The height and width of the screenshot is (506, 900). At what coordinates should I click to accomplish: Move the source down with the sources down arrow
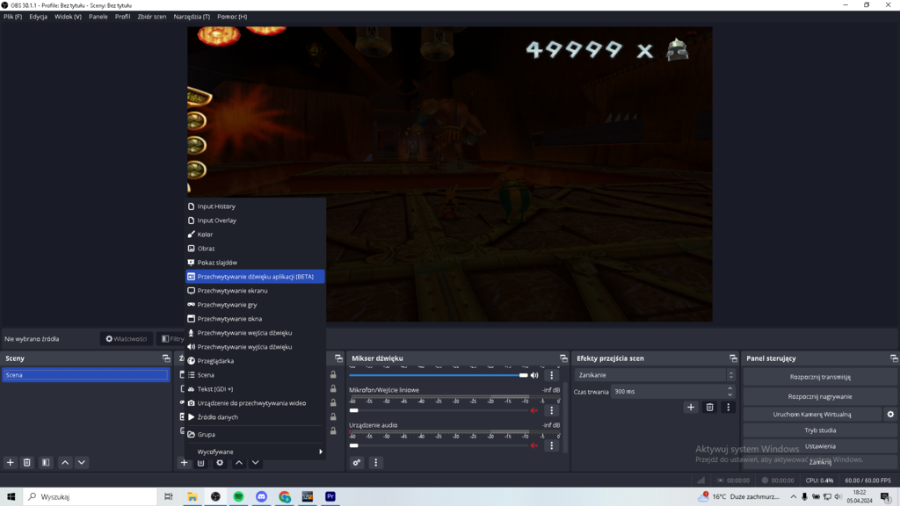pos(256,462)
